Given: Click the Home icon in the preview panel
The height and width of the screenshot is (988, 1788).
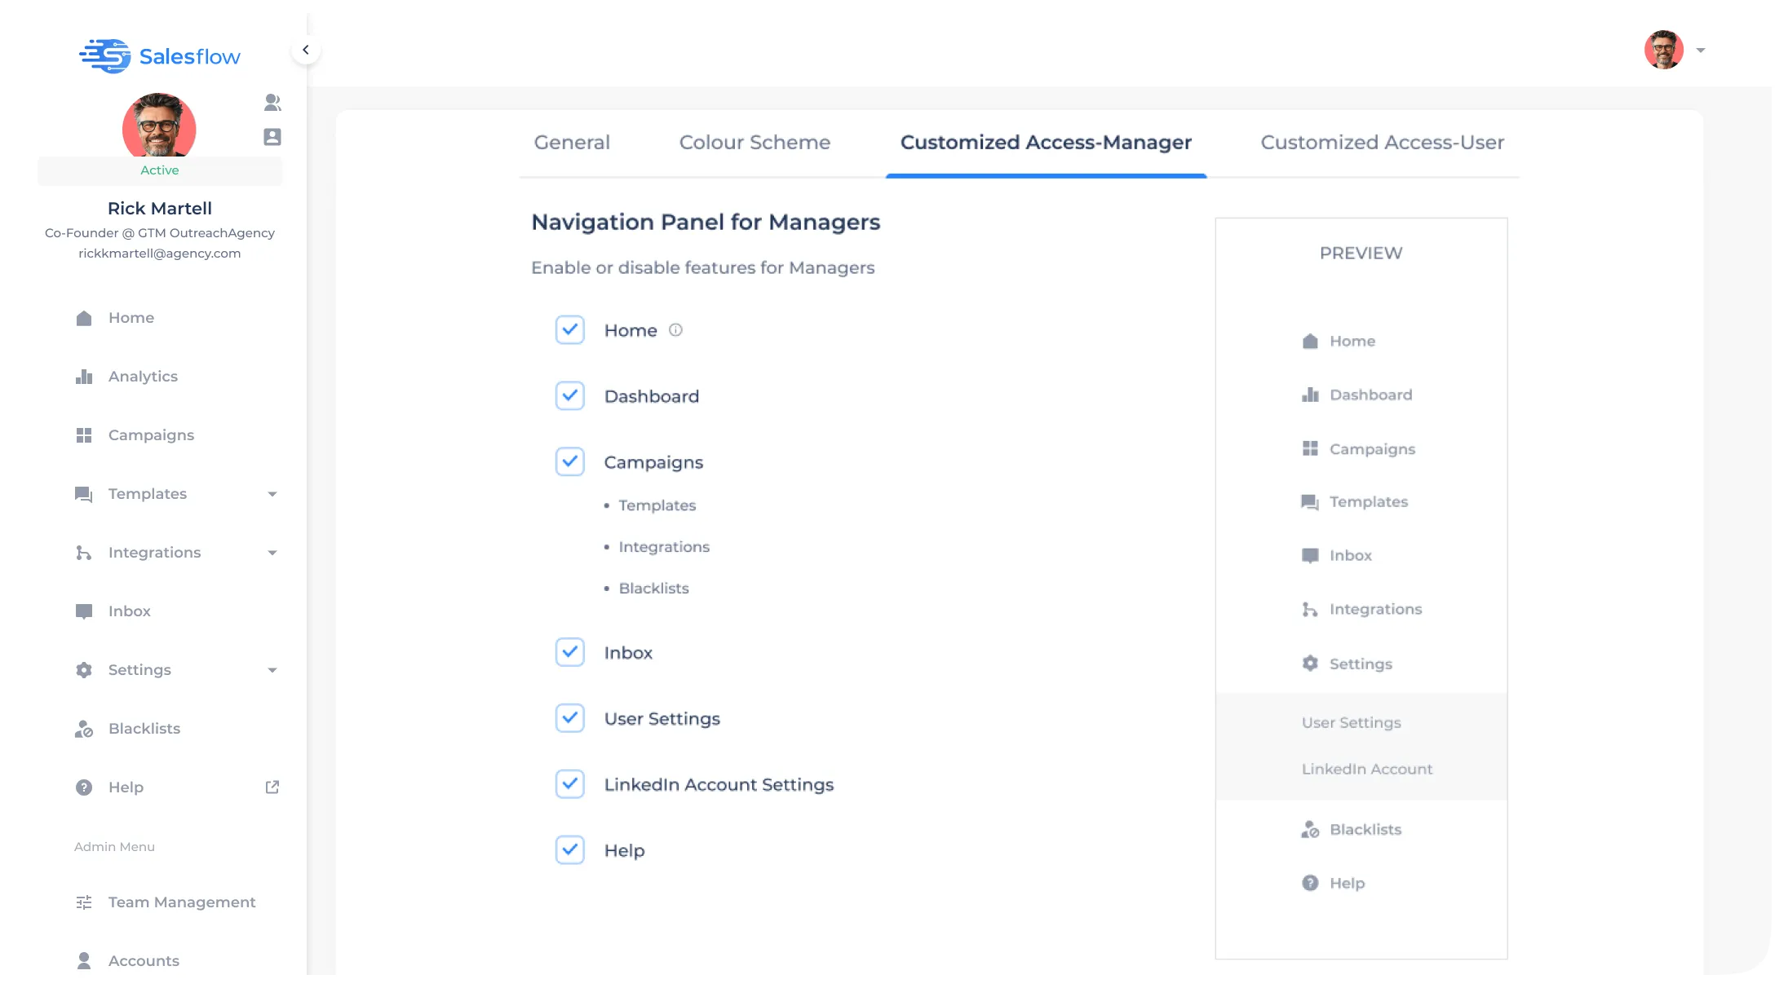Looking at the screenshot, I should pyautogui.click(x=1310, y=342).
